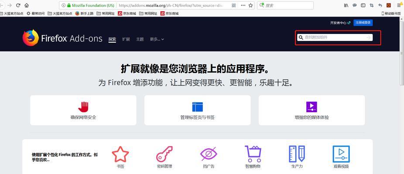Open the QR code icon in address bar
404x174 pixels.
[234, 5]
